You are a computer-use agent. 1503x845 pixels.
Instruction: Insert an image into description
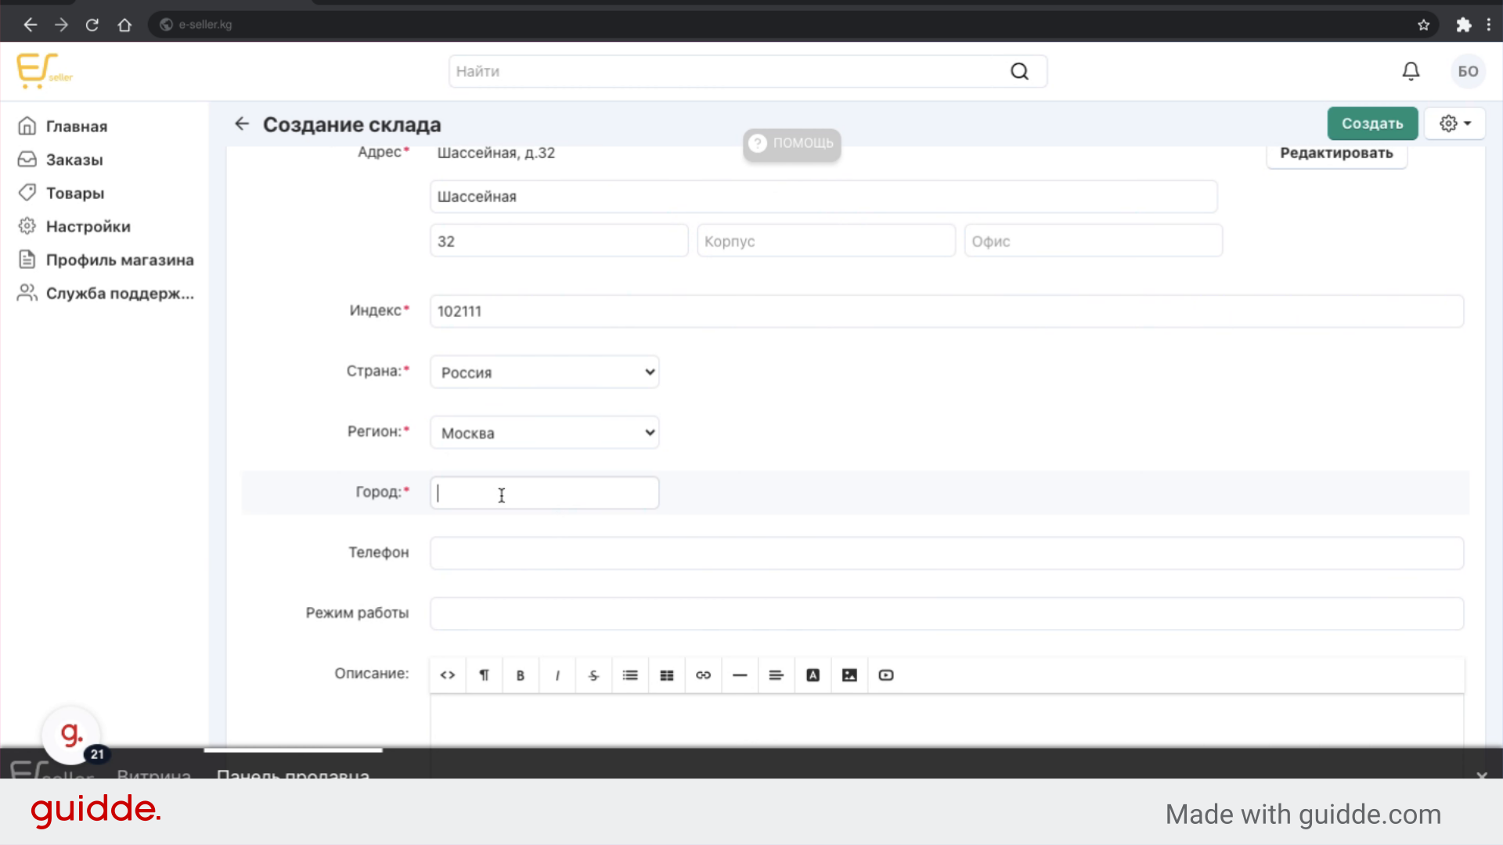[849, 675]
